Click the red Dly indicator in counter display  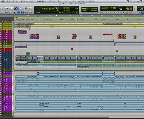pyautogui.click(x=64, y=12)
